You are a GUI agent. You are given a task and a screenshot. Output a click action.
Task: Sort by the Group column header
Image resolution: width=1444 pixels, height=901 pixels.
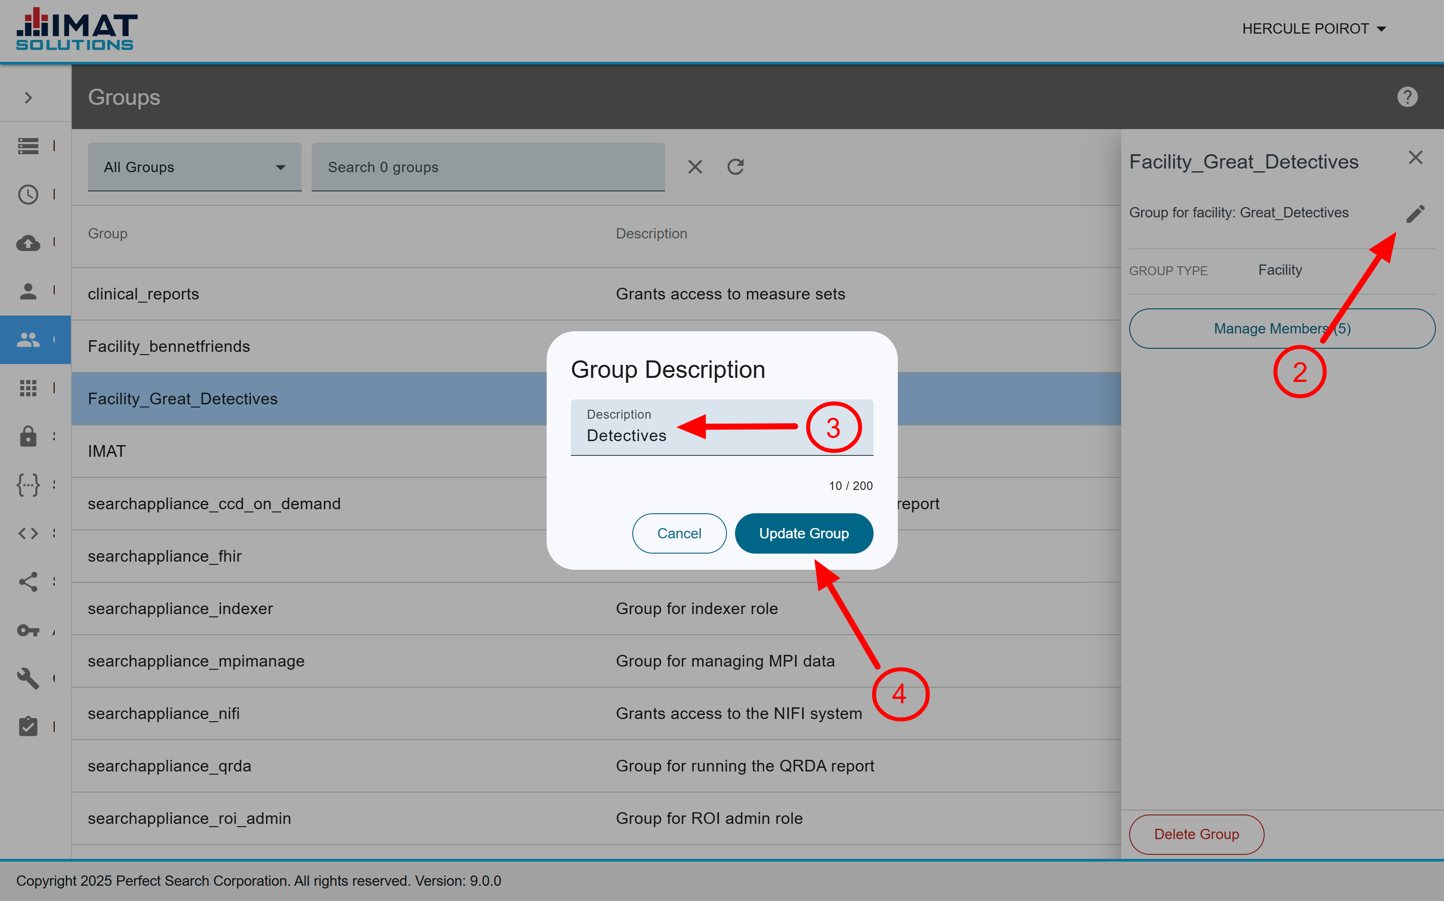coord(107,234)
